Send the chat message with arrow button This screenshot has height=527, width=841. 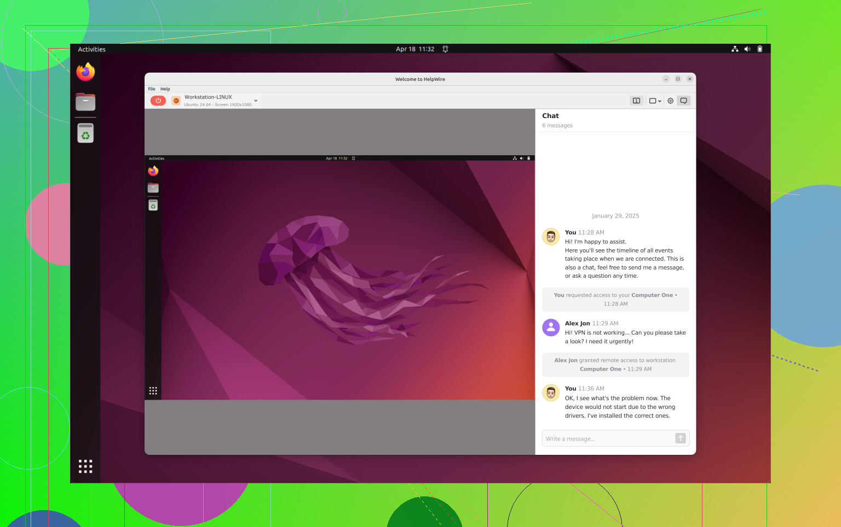click(681, 438)
